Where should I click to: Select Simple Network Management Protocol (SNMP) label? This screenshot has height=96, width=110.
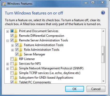[51, 68]
